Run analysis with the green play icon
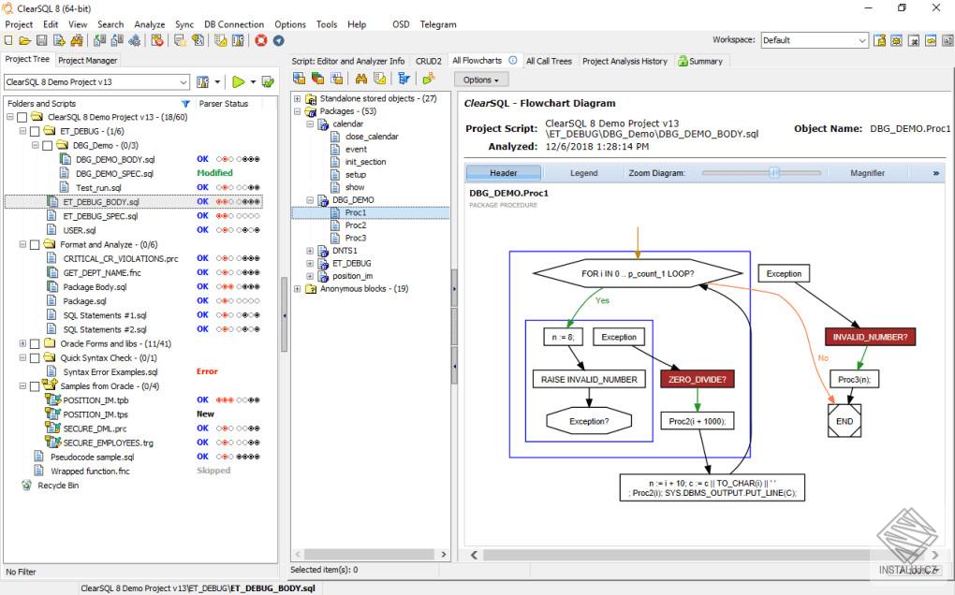The height and width of the screenshot is (595, 955). click(x=238, y=82)
